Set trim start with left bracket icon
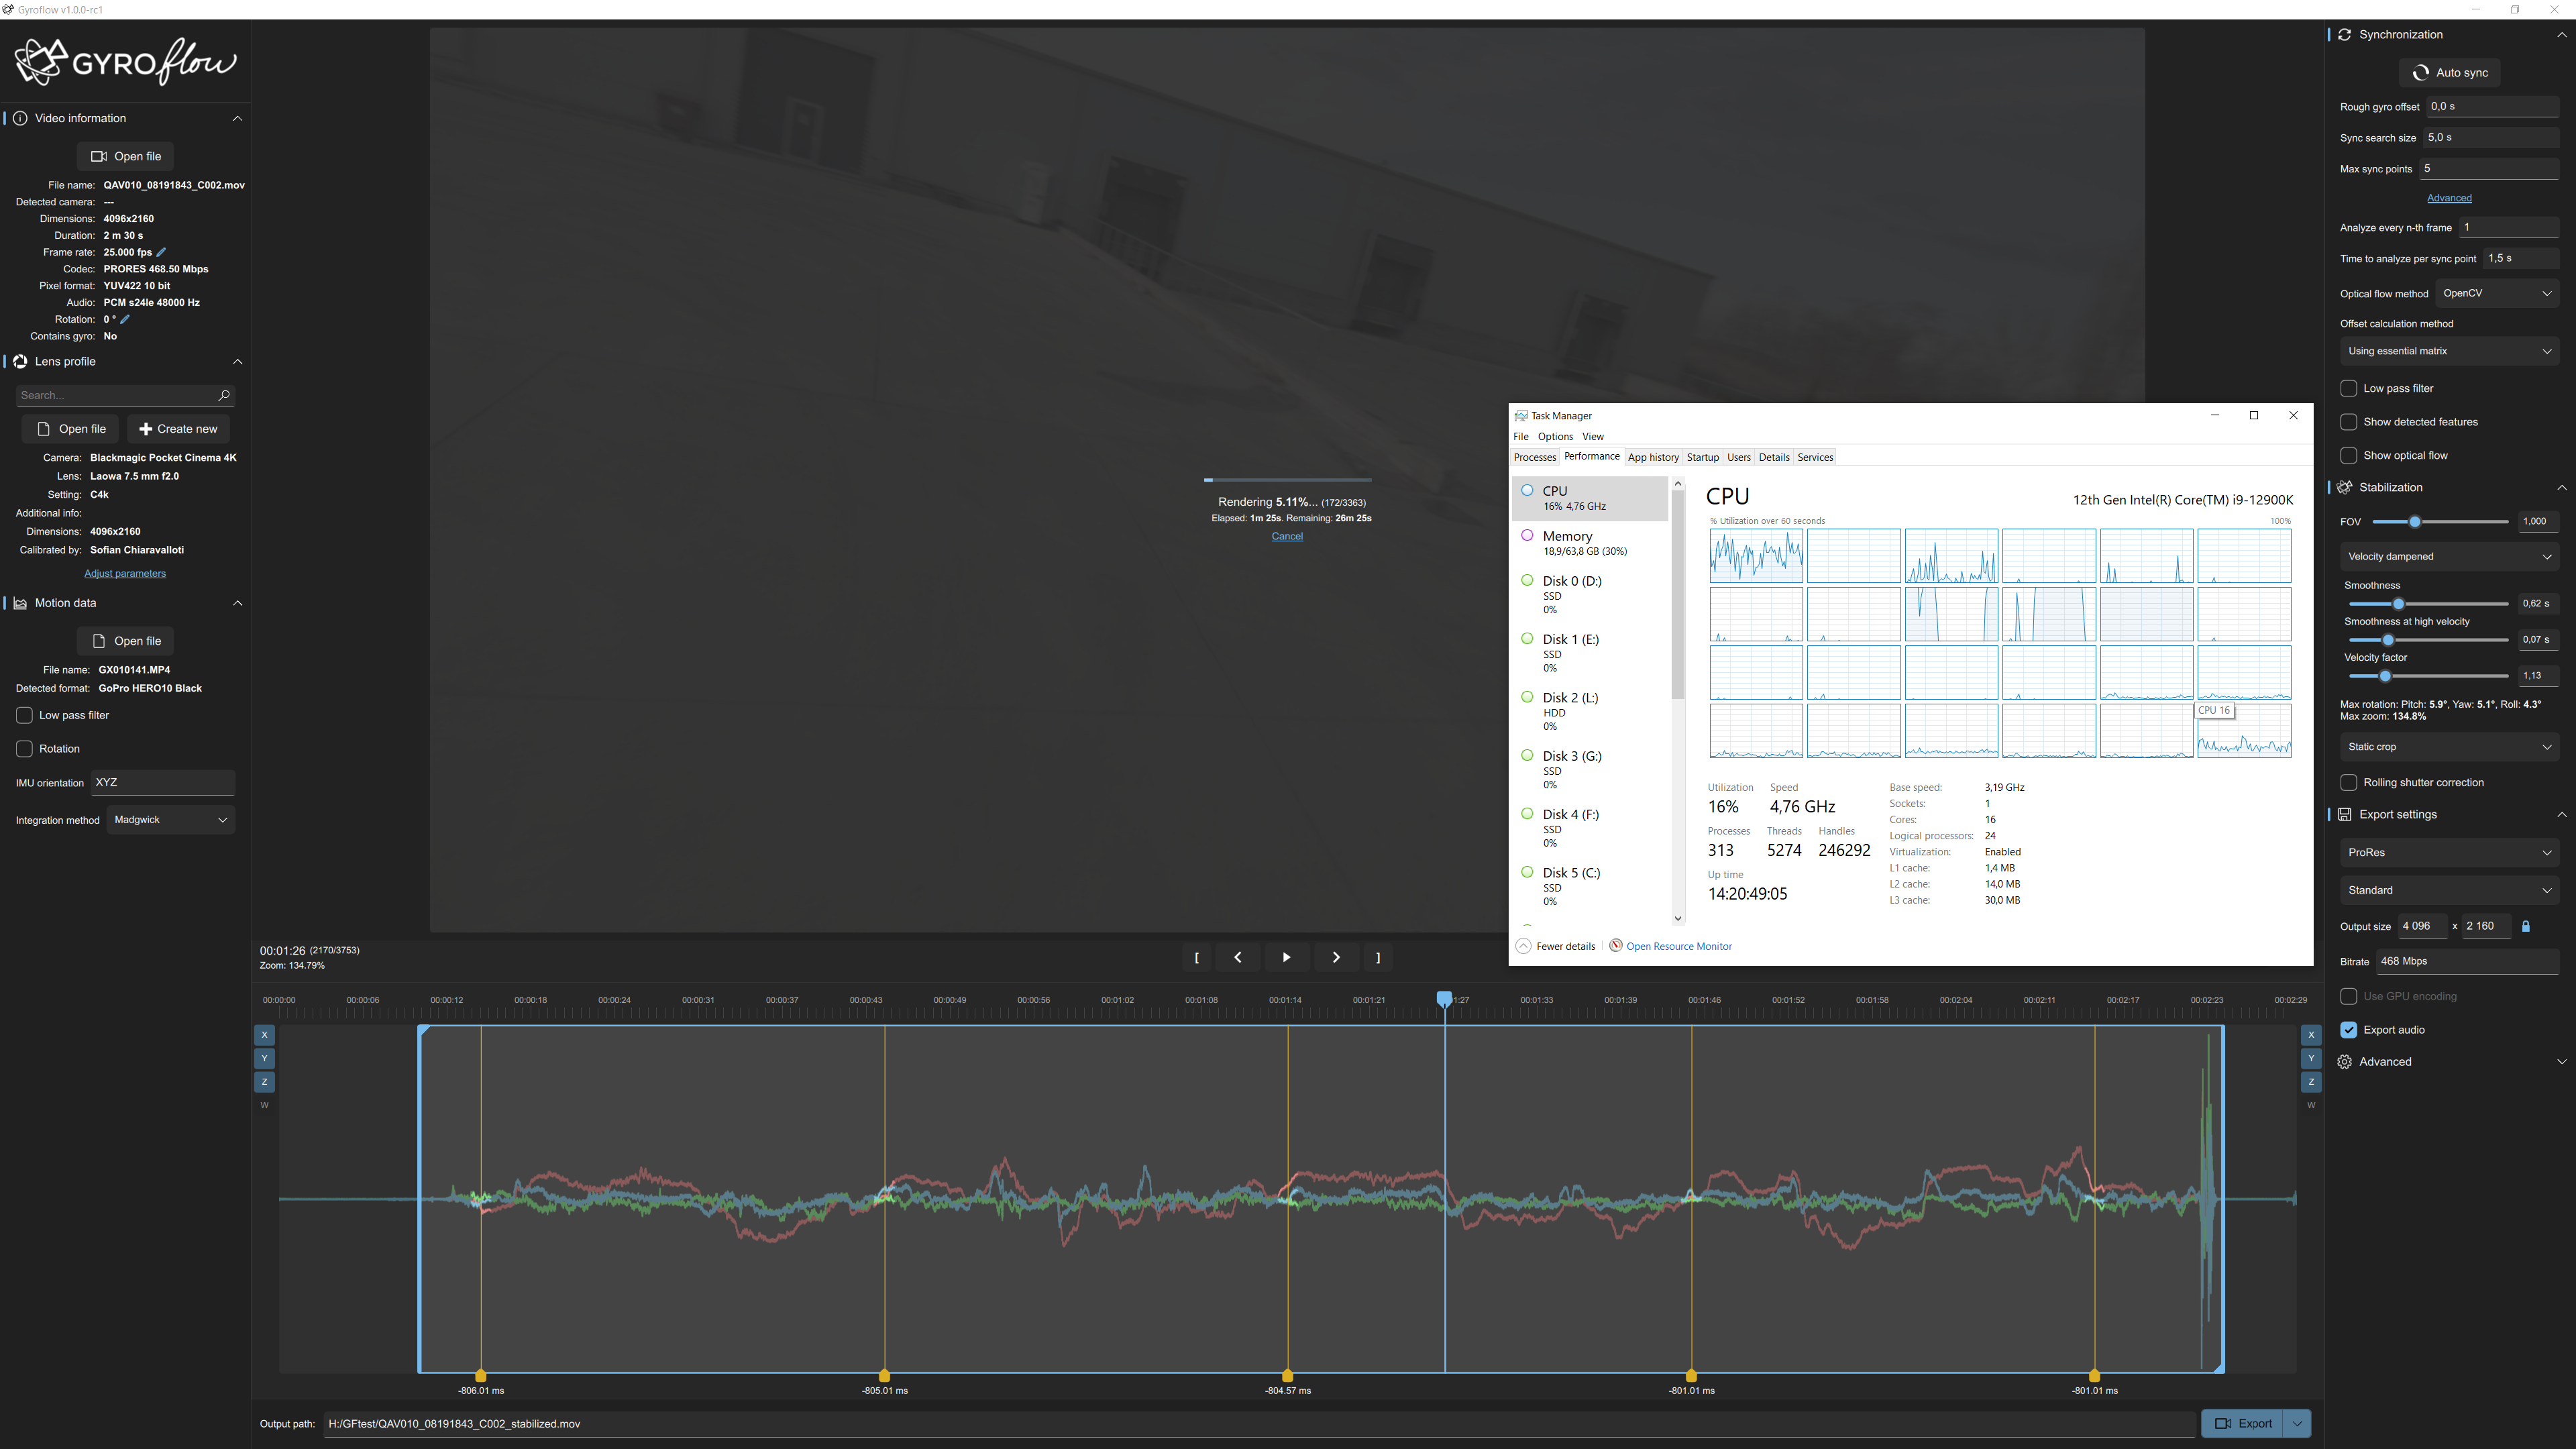 (1196, 957)
